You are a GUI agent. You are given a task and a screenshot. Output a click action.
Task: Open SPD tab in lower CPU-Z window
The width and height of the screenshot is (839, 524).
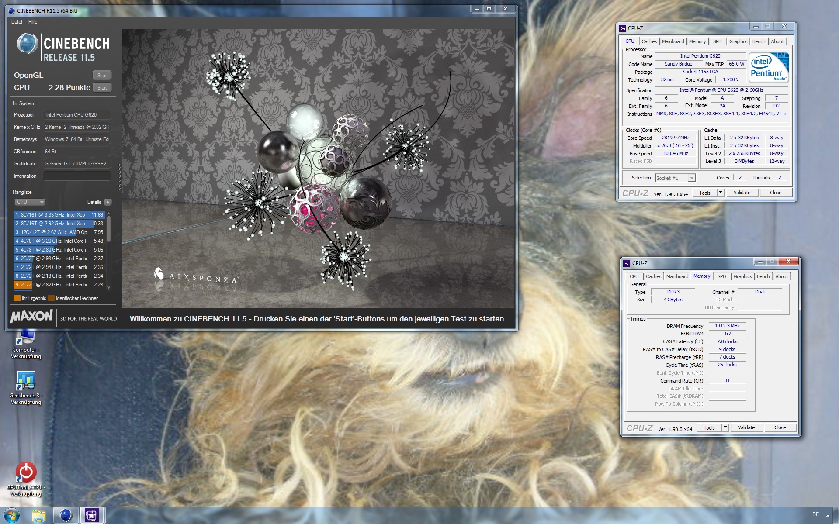point(722,276)
